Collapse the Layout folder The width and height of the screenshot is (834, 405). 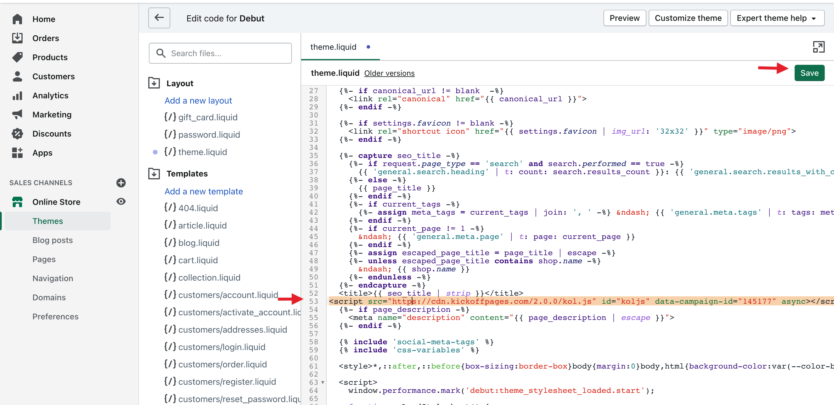pyautogui.click(x=154, y=83)
